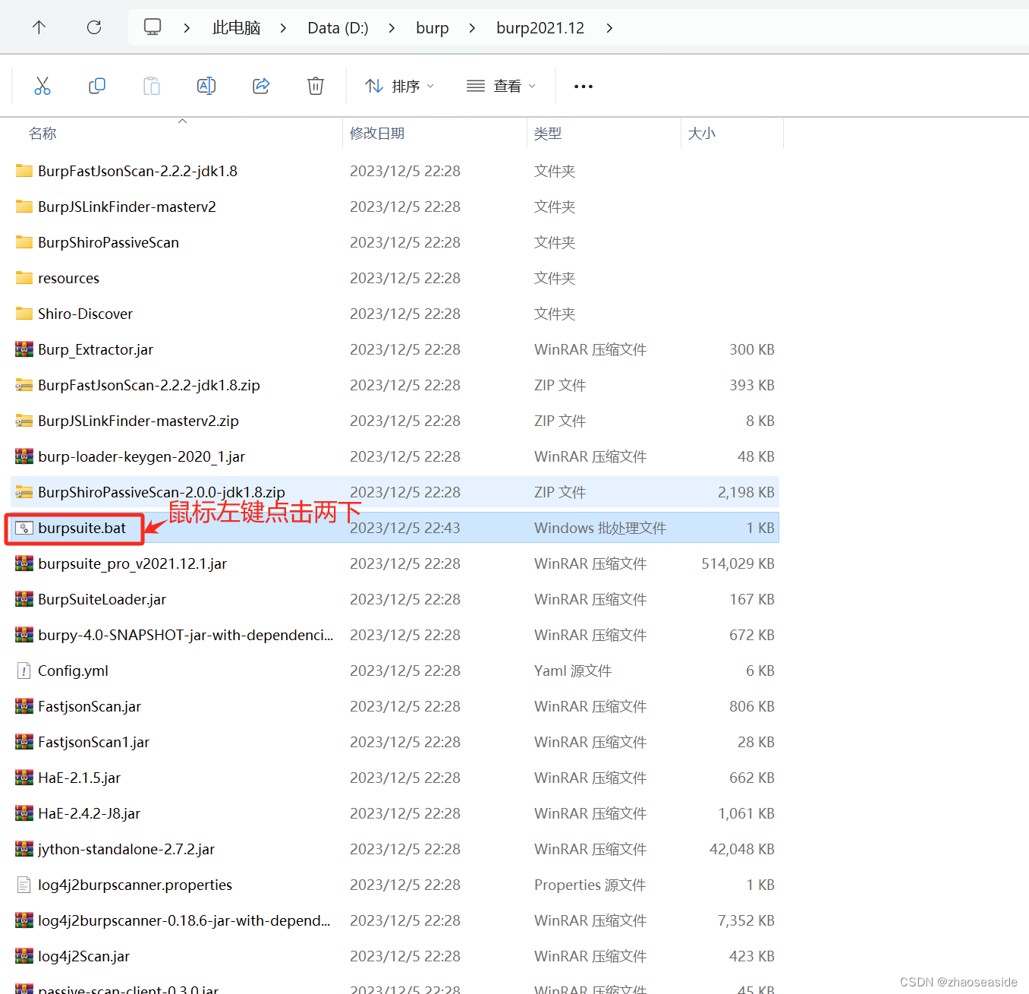Click the Properties 源文件 type cell
This screenshot has width=1029, height=994.
click(590, 885)
